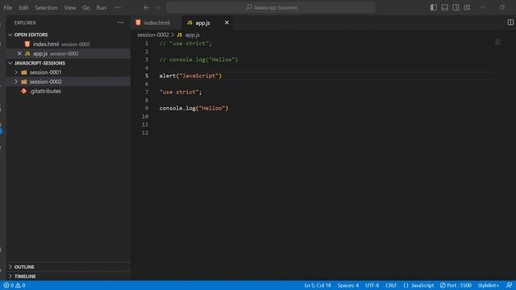This screenshot has height=290, width=516.
Task: Change file encoding UTF-8
Action: (372, 285)
